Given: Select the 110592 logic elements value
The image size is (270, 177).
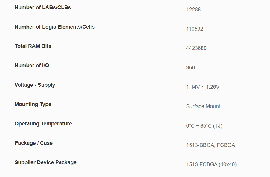Looking at the screenshot, I should click(x=195, y=29).
